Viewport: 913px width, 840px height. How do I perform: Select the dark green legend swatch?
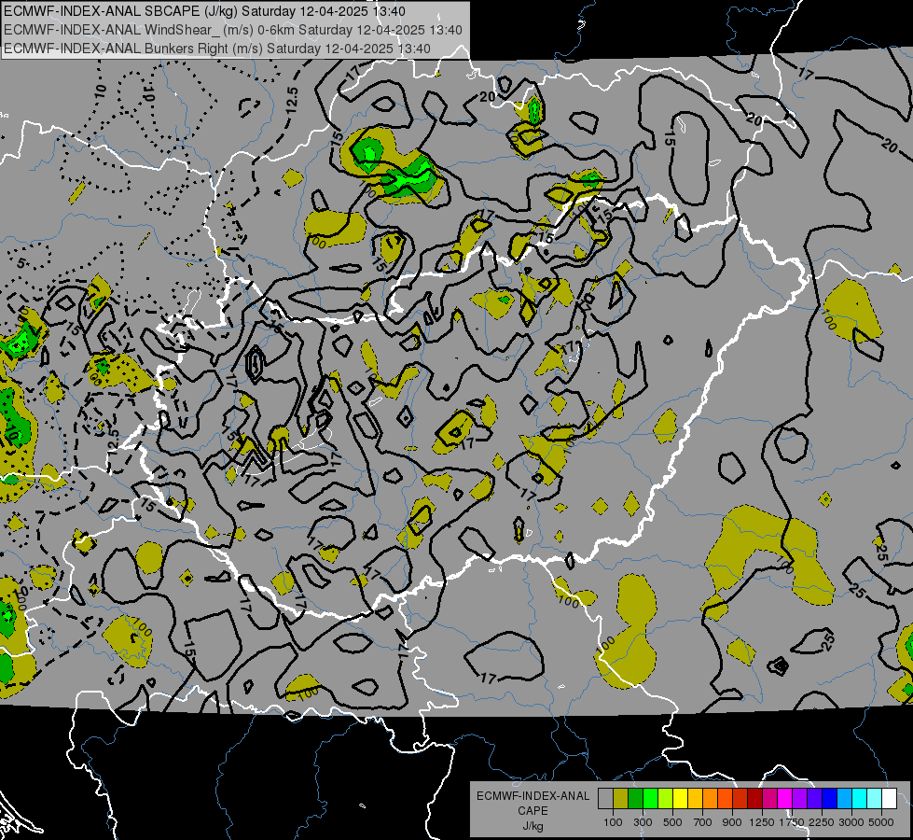coord(635,798)
